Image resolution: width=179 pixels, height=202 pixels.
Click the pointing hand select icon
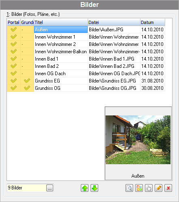149,188
